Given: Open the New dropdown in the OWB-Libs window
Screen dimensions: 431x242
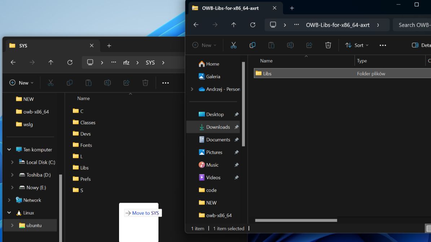Looking at the screenshot, I should (204, 45).
